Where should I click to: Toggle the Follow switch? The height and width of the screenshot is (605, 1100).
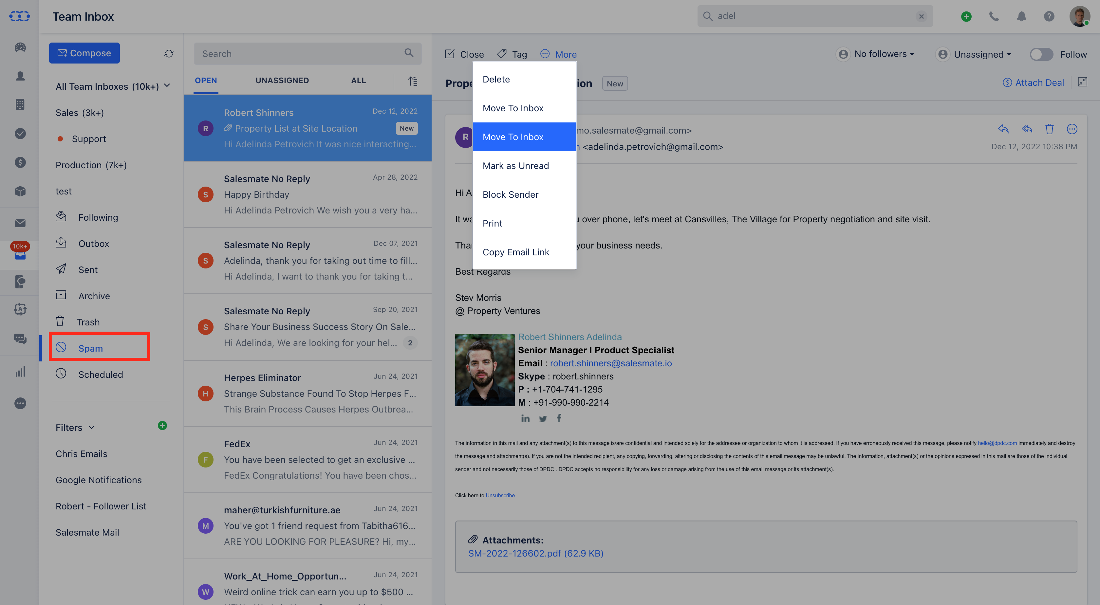pos(1041,54)
